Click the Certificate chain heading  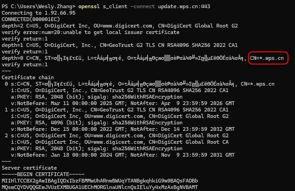(28, 77)
